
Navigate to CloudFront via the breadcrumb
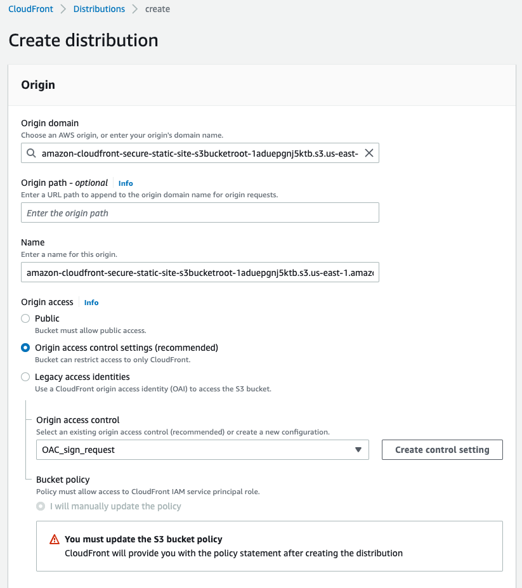click(30, 9)
